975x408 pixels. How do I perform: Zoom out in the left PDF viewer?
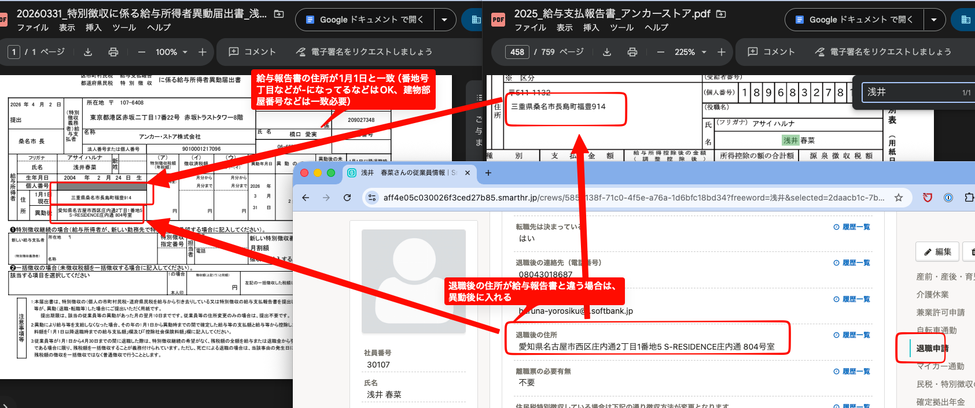[x=141, y=52]
